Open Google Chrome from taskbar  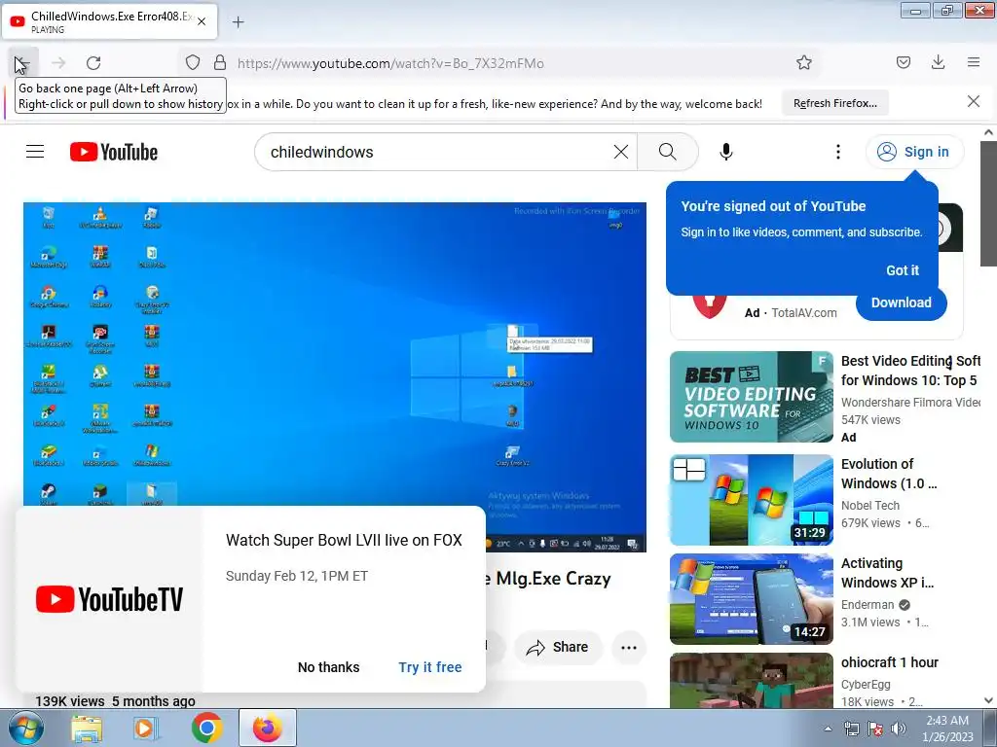click(x=206, y=728)
